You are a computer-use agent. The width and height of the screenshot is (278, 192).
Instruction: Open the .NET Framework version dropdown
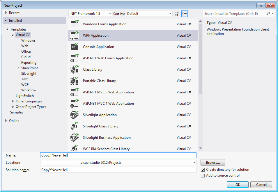pyautogui.click(x=90, y=14)
